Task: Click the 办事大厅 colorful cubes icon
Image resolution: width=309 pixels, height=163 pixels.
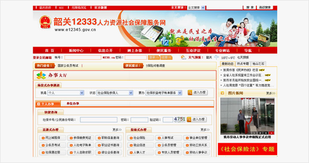Action: coord(41,75)
